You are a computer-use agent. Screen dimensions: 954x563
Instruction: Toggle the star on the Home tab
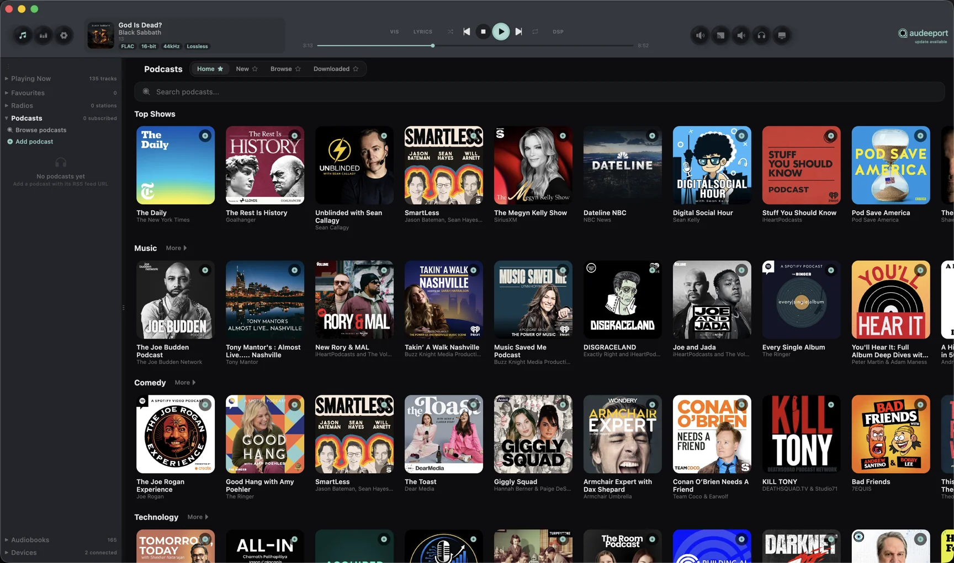click(x=220, y=69)
